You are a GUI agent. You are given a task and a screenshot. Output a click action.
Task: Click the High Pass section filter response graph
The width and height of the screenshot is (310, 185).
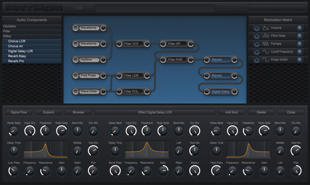(x=248, y=149)
